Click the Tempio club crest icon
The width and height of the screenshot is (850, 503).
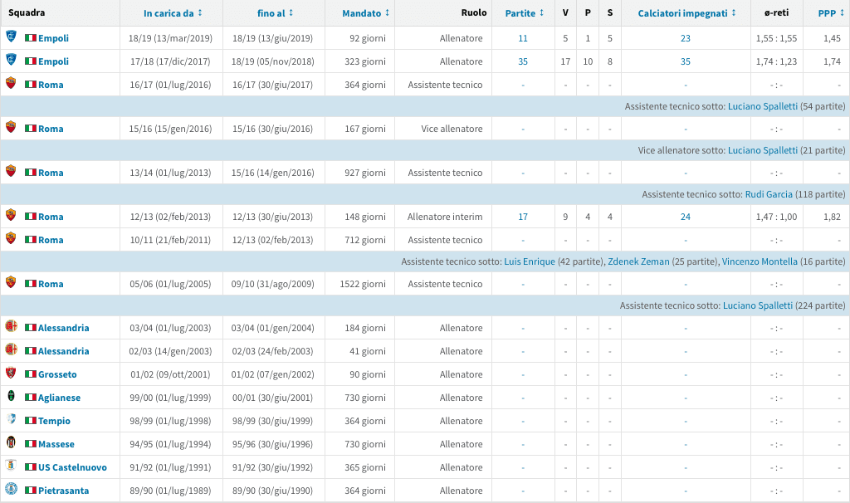click(x=11, y=420)
